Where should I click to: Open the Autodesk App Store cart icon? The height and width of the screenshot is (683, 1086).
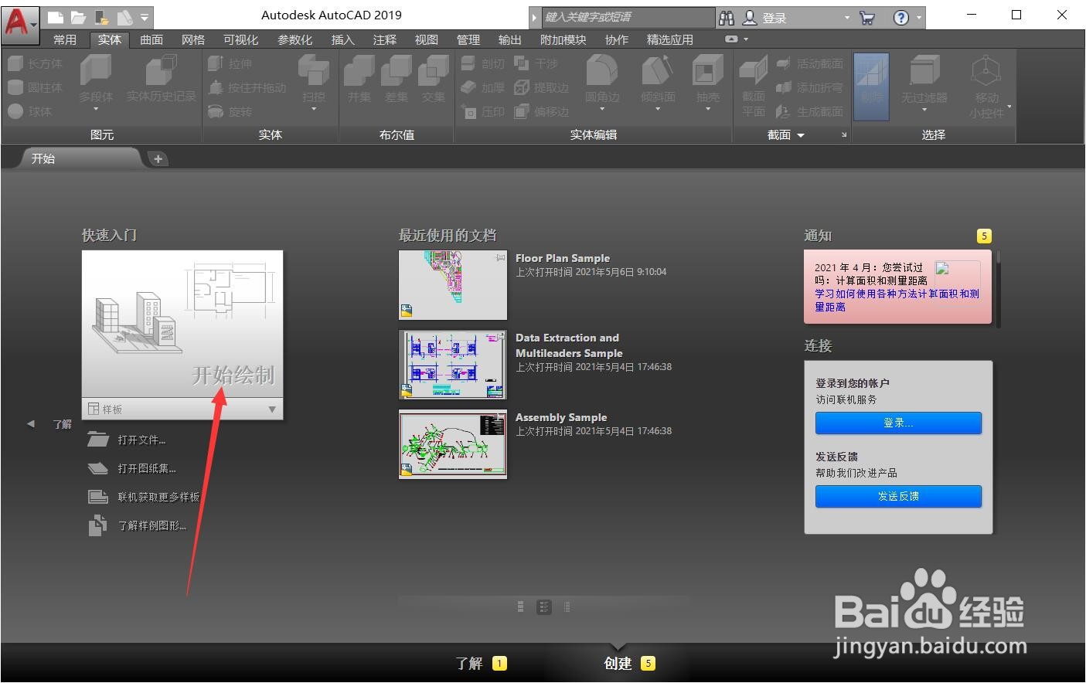click(867, 18)
